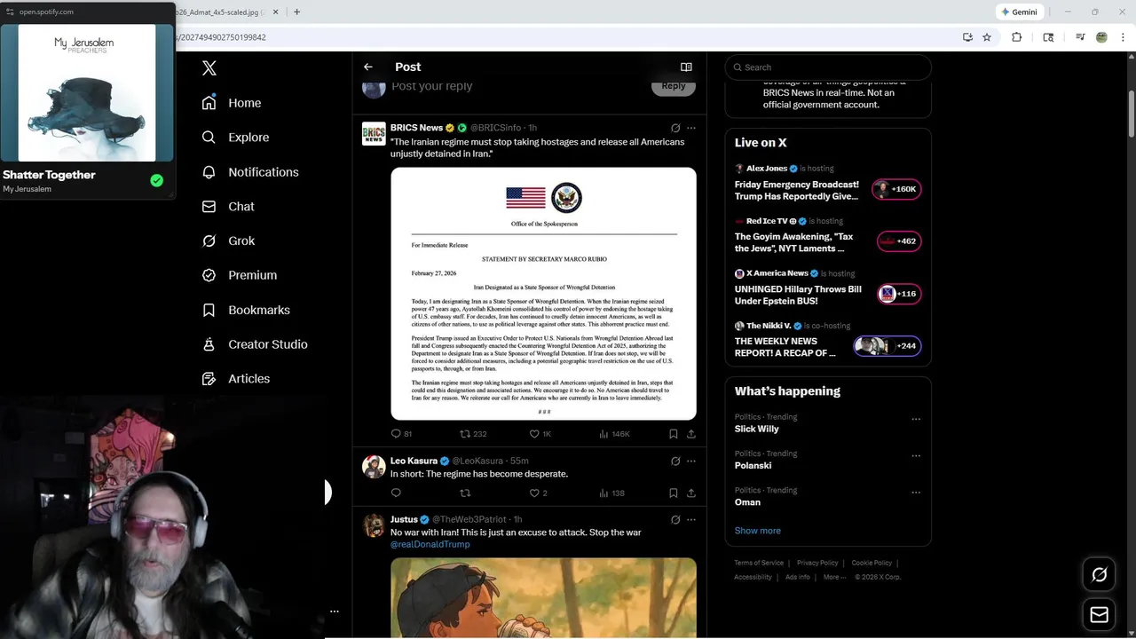Like Leo Kasura's comment
Screen dimensions: 1136x639
click(539, 493)
